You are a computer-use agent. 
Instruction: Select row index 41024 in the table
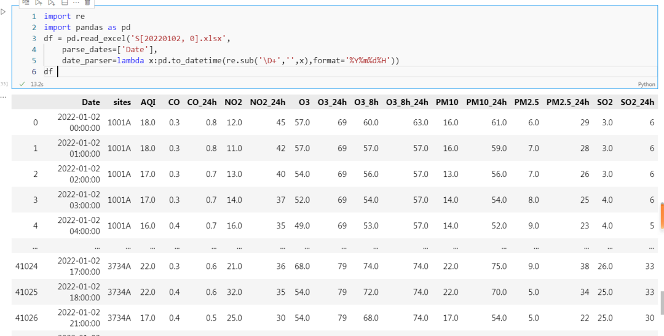pyautogui.click(x=26, y=266)
